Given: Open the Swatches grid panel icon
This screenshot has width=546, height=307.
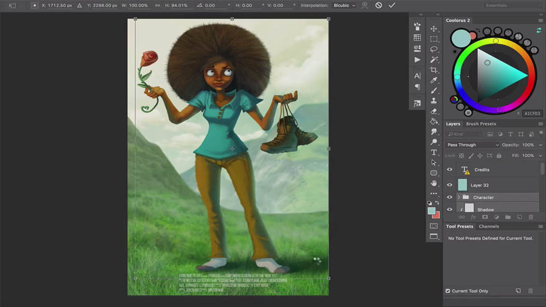Looking at the screenshot, I should click(x=417, y=38).
